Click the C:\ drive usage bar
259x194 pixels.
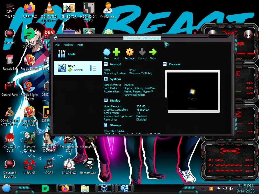230,160
